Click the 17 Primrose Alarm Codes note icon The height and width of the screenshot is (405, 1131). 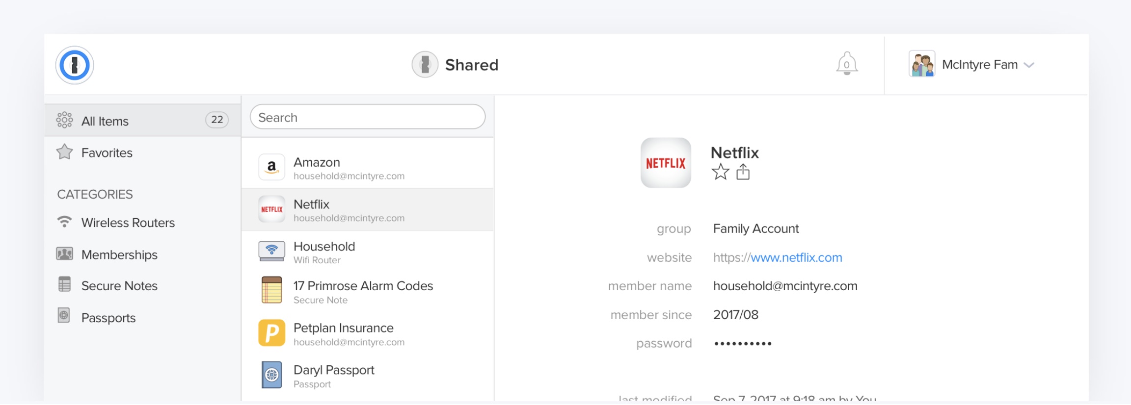click(271, 290)
